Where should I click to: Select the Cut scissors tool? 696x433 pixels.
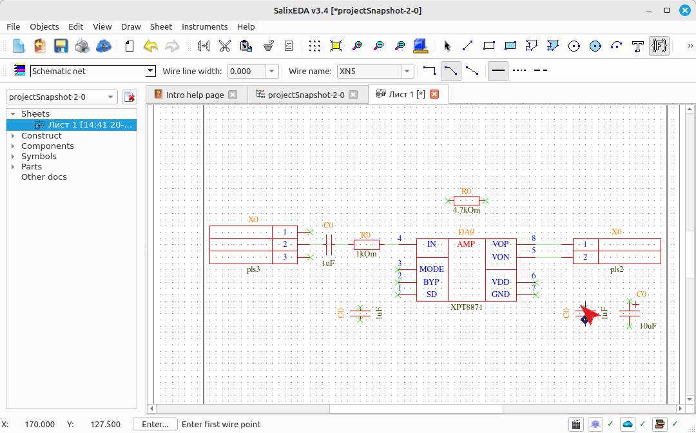coord(225,46)
